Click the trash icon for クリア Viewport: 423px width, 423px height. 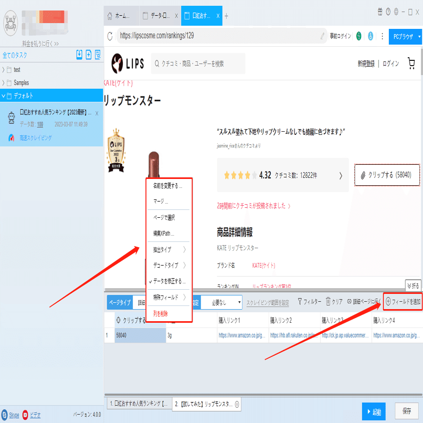(328, 301)
